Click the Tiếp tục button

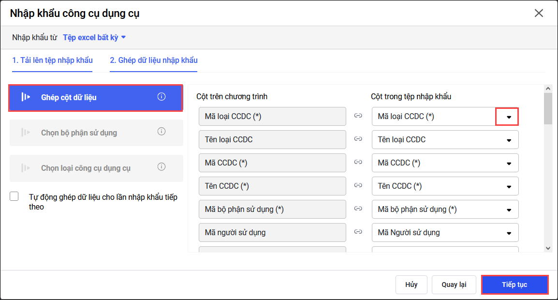(514, 285)
